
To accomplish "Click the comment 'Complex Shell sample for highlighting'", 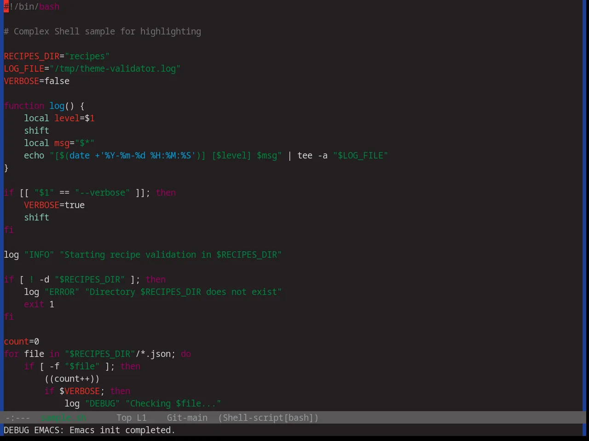I will point(107,31).
